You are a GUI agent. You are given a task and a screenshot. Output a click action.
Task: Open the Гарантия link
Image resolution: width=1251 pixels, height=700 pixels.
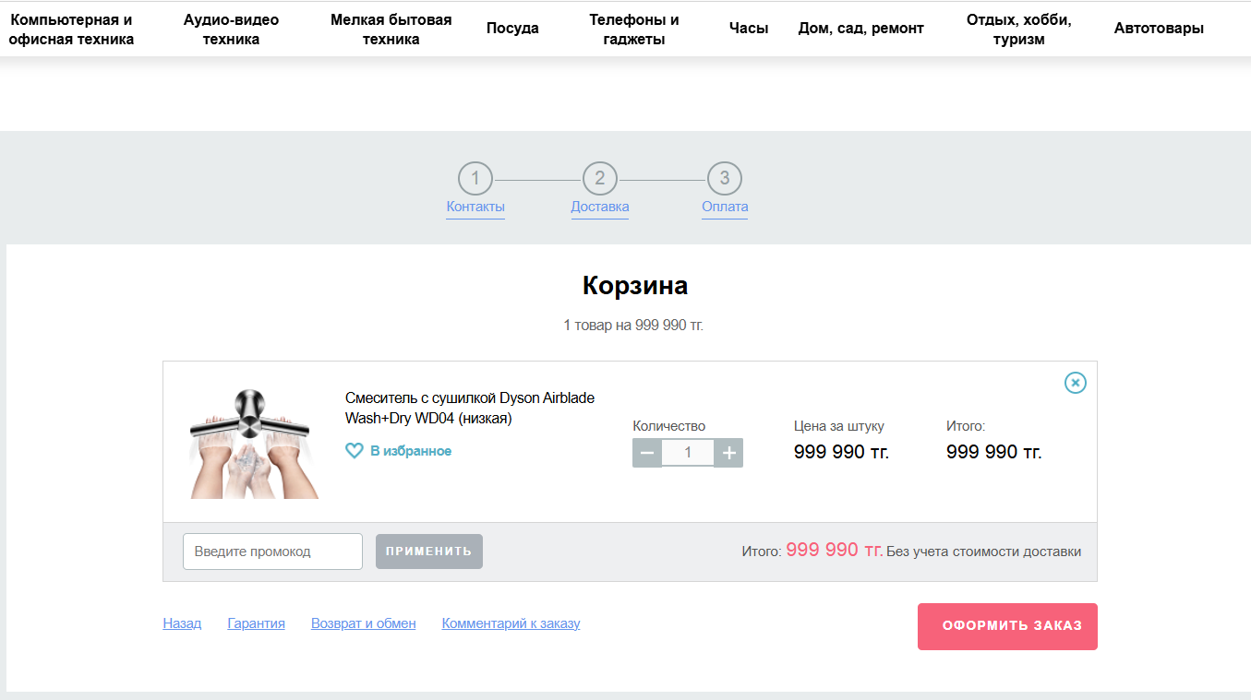tap(256, 623)
